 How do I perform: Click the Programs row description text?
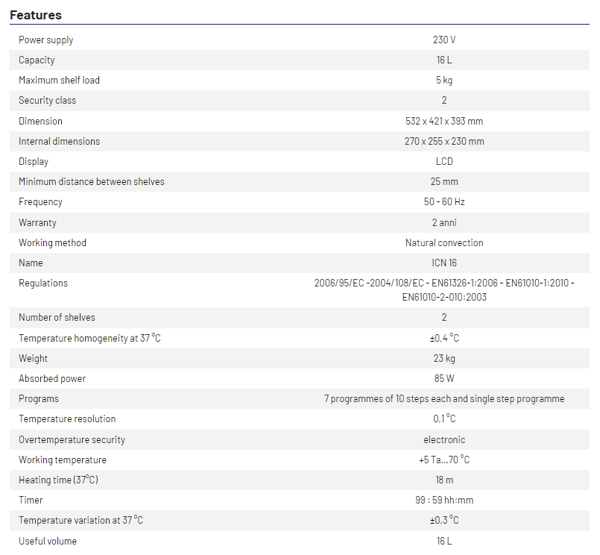point(443,398)
